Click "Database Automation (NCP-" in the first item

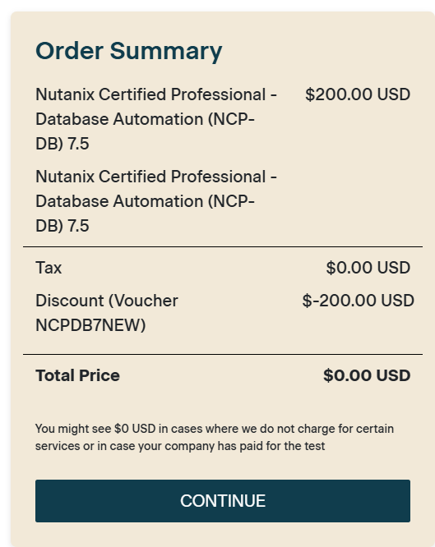coord(145,119)
